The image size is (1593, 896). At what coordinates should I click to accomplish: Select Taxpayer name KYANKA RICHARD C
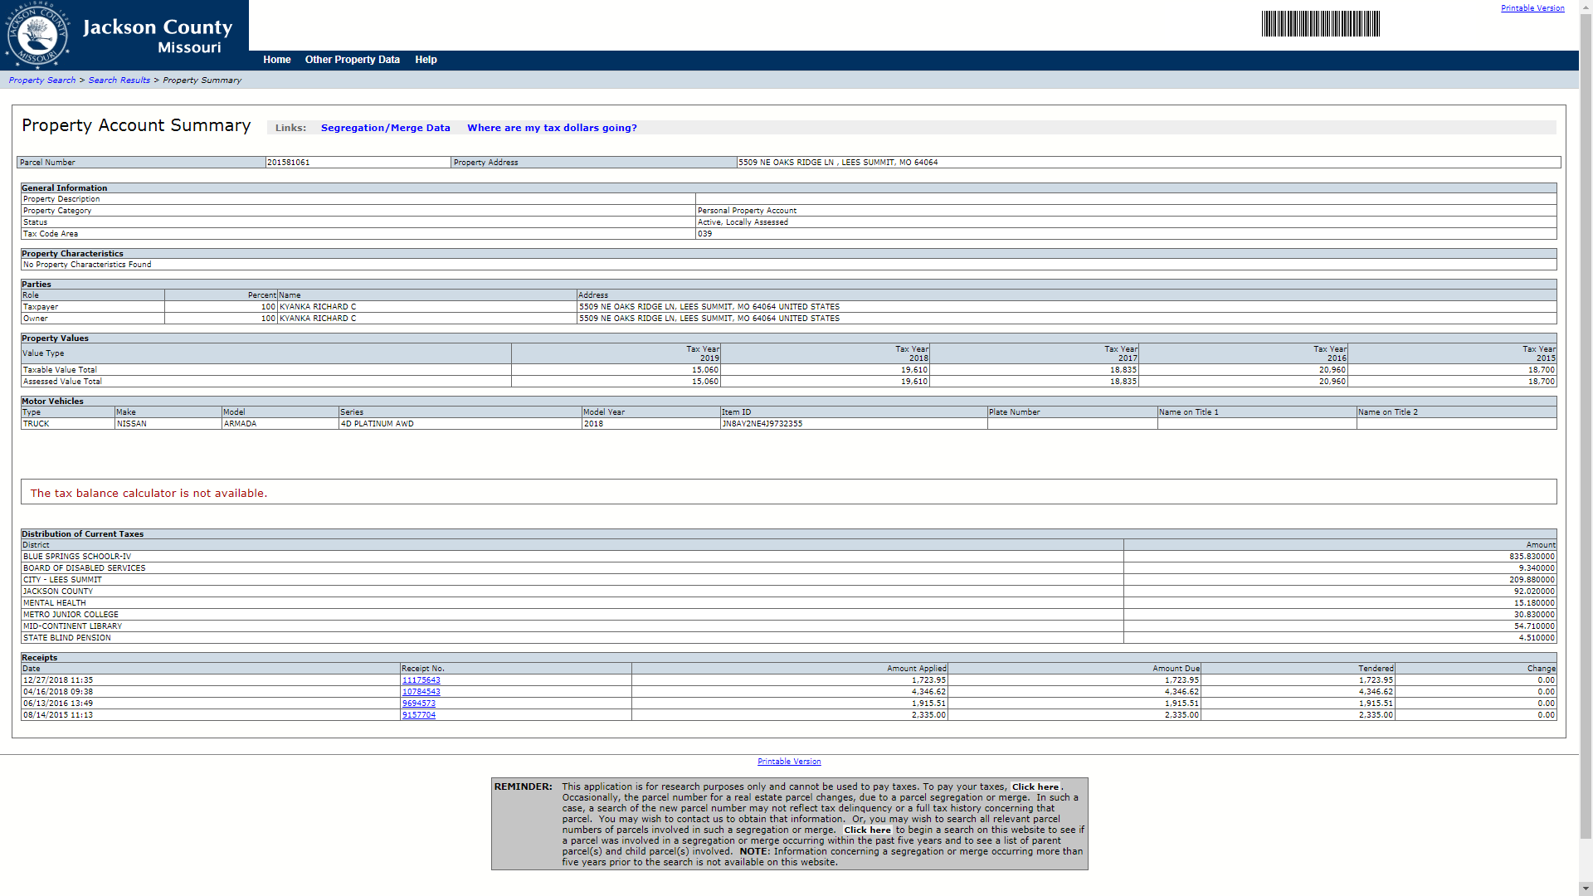pos(318,307)
